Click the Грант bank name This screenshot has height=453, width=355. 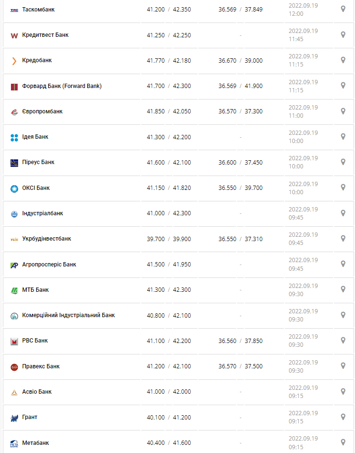coord(30,417)
